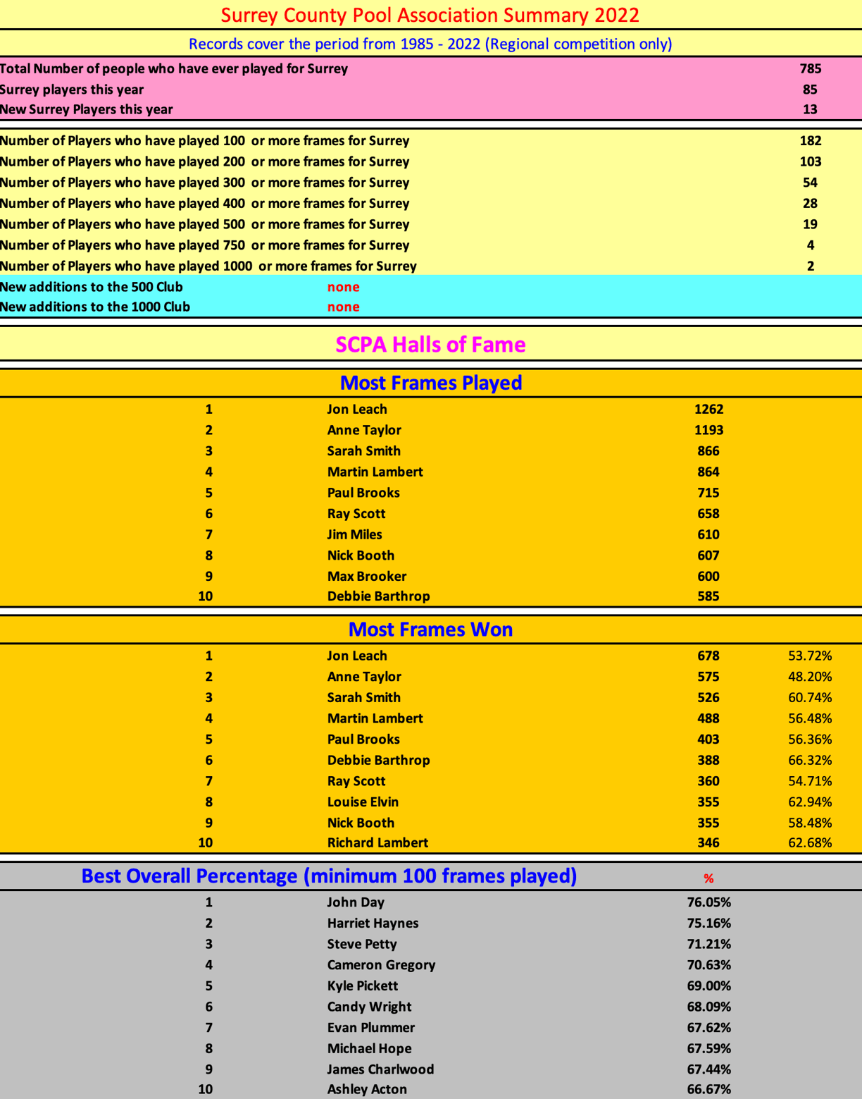
Task: Select Sarah Smith in Most Frames Played
Action: tap(364, 451)
